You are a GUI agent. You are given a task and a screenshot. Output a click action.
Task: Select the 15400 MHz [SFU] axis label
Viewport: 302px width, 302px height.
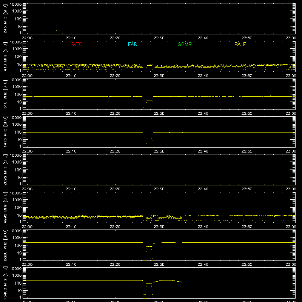[5, 283]
